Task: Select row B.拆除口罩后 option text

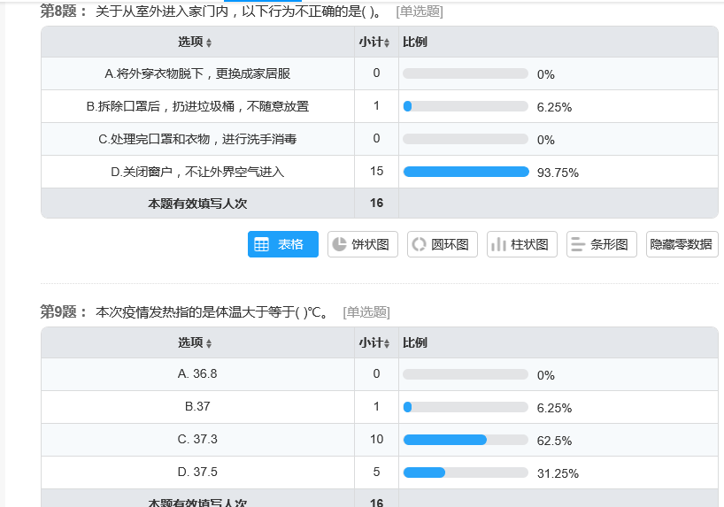Action: pos(197,107)
